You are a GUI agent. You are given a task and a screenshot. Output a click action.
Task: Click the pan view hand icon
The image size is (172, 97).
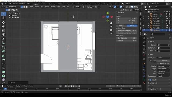pos(111,27)
